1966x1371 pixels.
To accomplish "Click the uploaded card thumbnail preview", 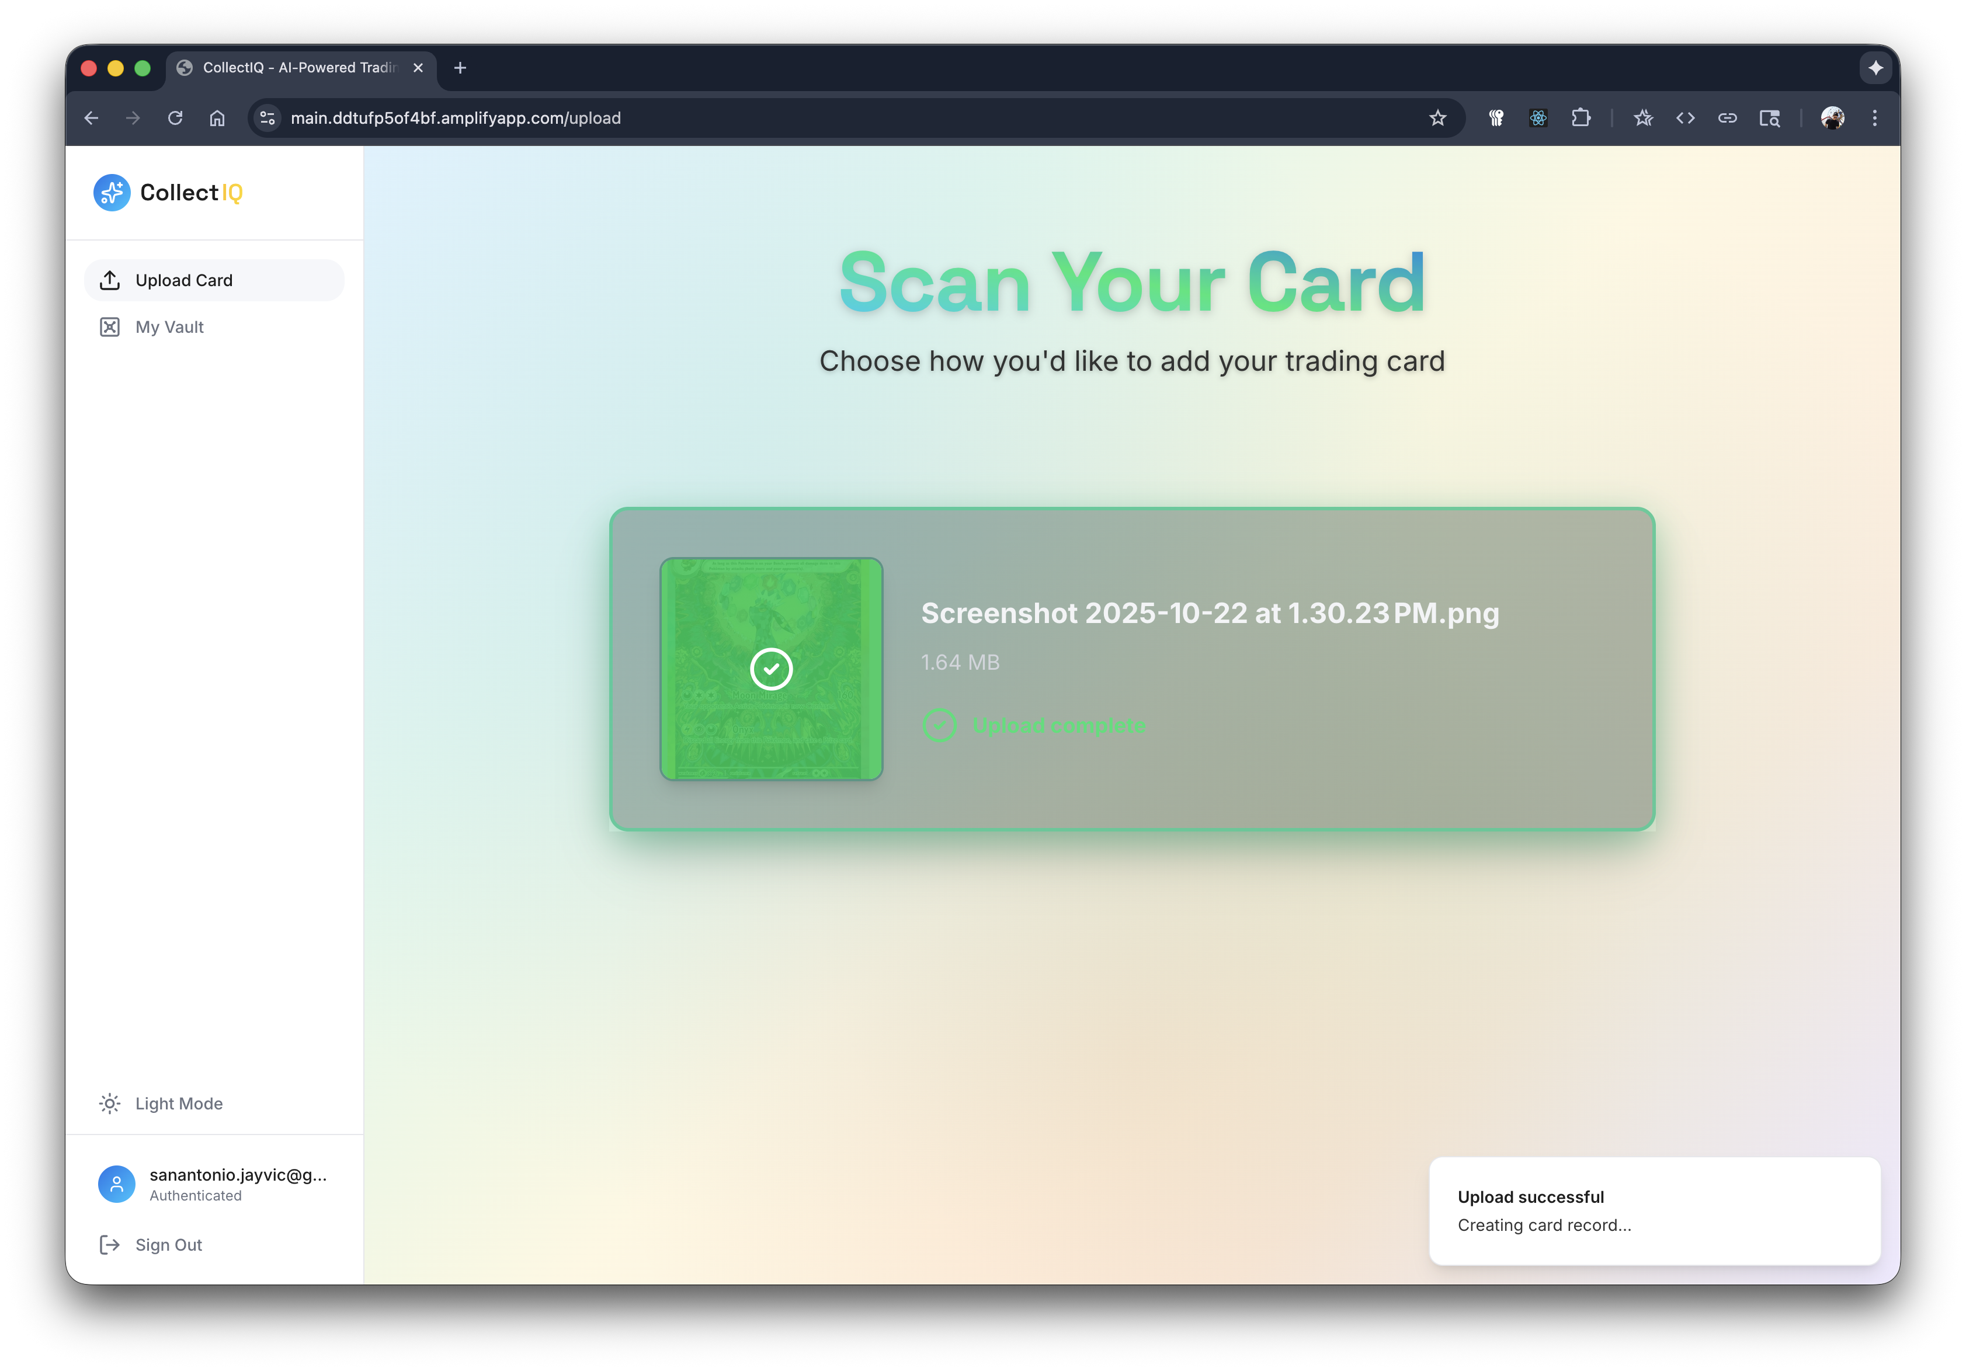I will click(x=770, y=669).
